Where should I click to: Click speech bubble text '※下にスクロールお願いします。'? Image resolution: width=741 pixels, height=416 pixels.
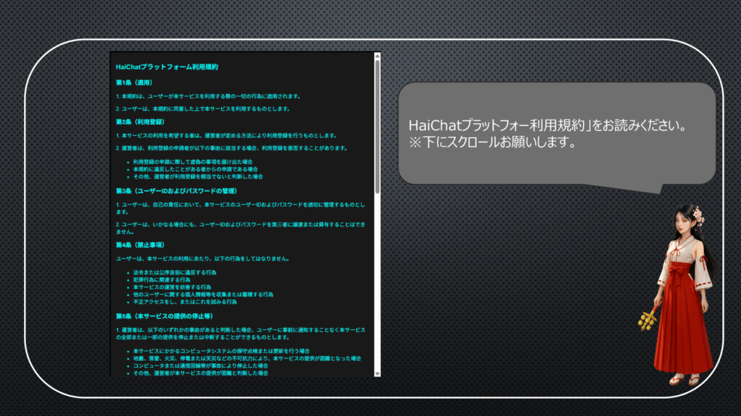coord(493,142)
